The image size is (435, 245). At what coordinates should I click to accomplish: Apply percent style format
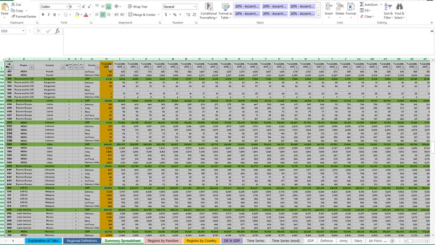point(175,15)
